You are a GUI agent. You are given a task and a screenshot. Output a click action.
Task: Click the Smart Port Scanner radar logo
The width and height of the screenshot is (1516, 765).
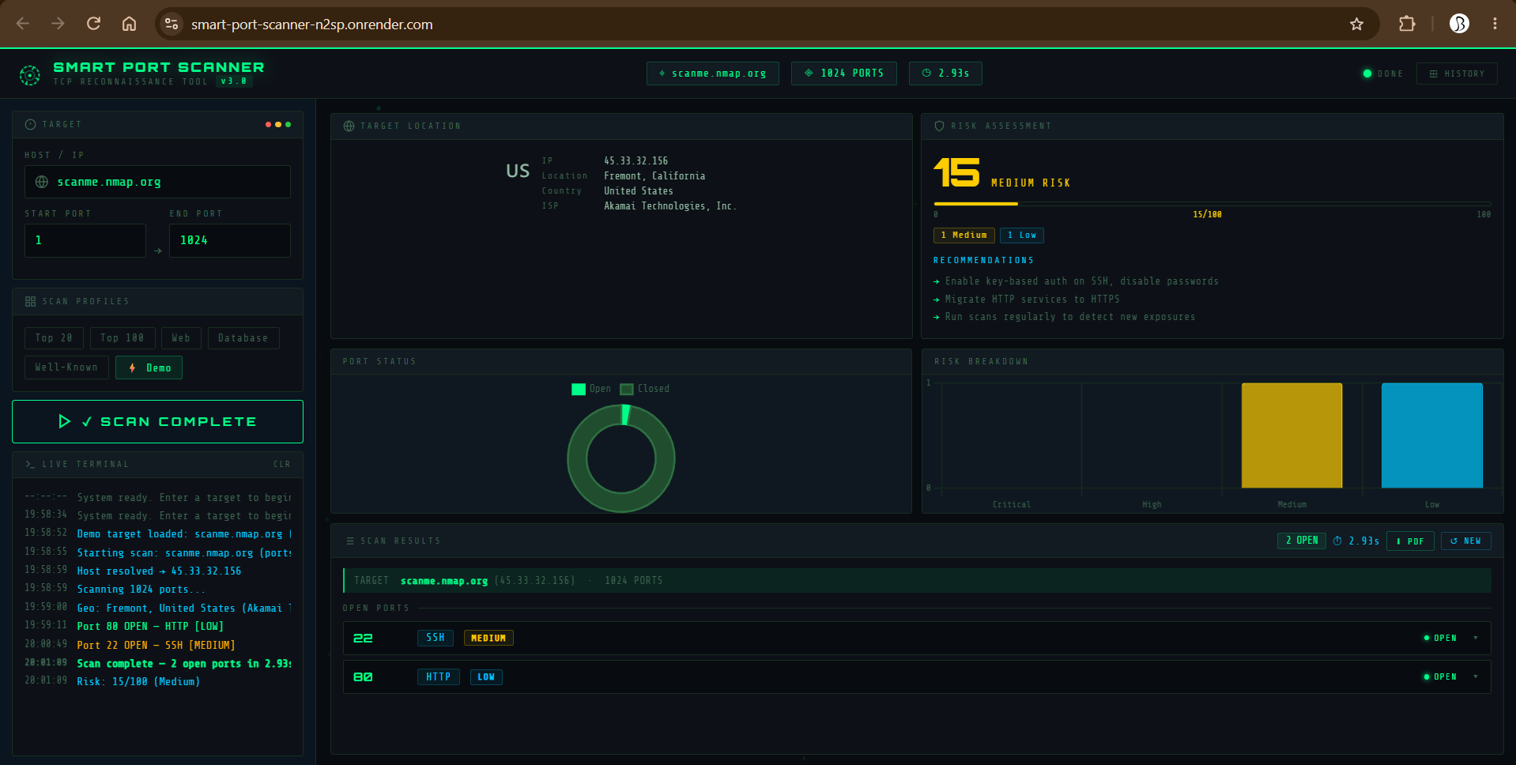[30, 74]
